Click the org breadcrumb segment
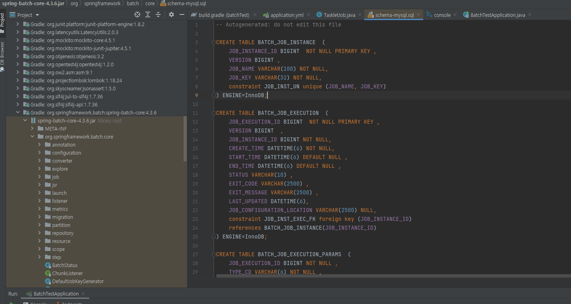571x304 pixels. pos(74,3)
